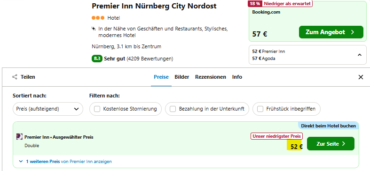Click the arrow on Zur Seite button
Viewport: 370px width, 171px height.
tap(344, 144)
